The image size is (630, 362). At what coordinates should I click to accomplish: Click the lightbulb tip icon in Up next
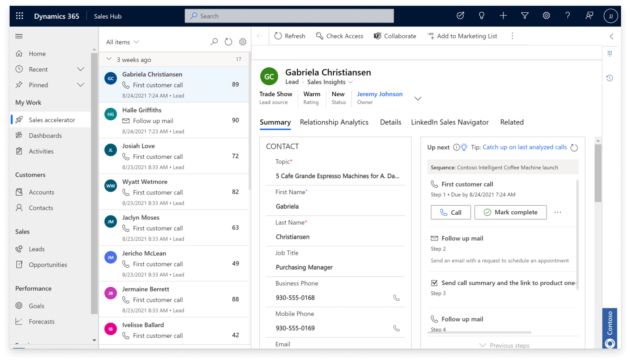[464, 147]
